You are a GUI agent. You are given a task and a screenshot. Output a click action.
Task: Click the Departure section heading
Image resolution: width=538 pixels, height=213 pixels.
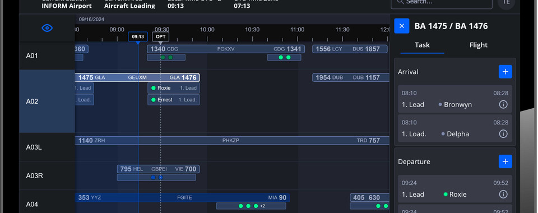(x=414, y=162)
